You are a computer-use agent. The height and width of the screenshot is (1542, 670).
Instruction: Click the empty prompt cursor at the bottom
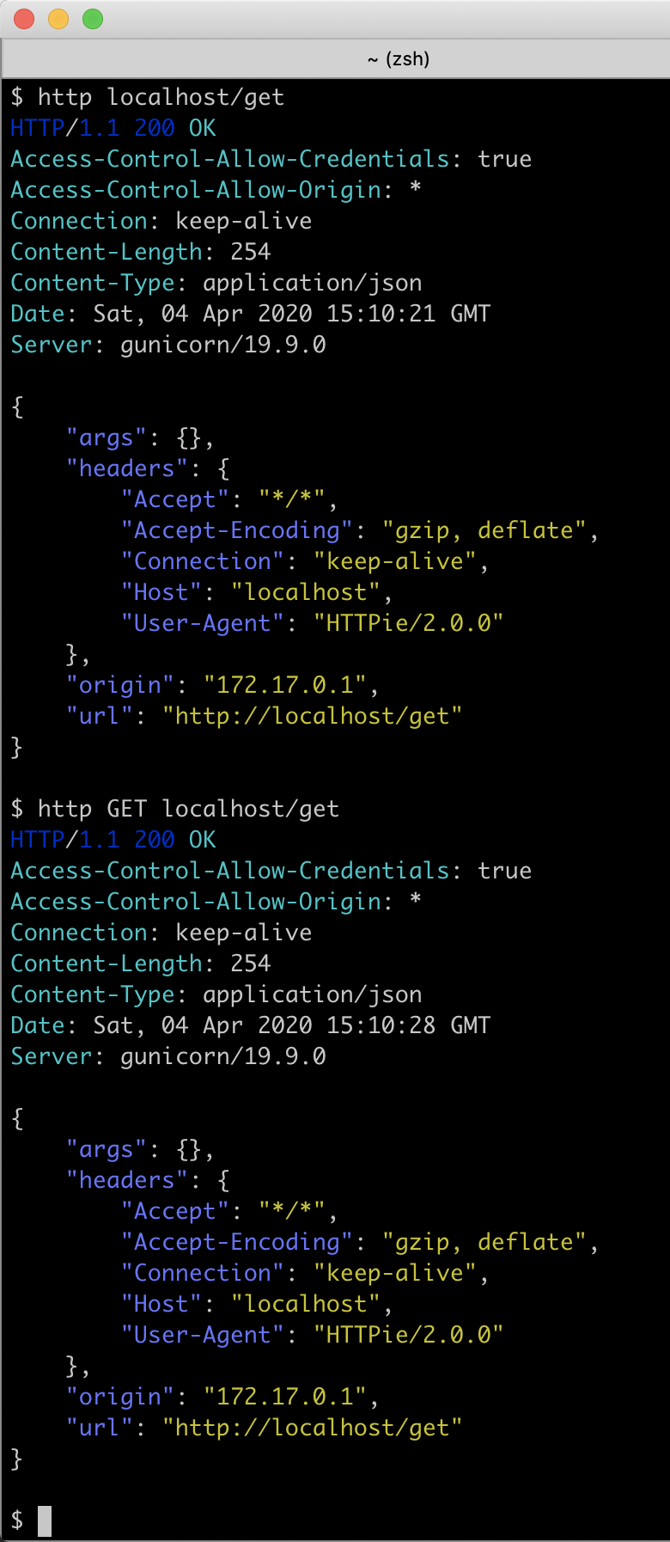click(x=45, y=1520)
